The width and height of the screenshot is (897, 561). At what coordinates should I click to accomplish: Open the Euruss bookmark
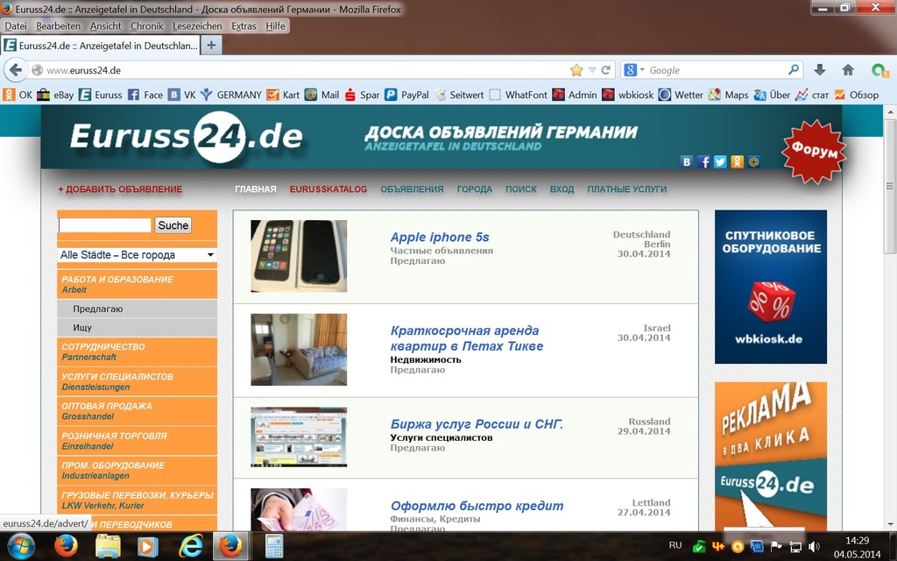(101, 95)
